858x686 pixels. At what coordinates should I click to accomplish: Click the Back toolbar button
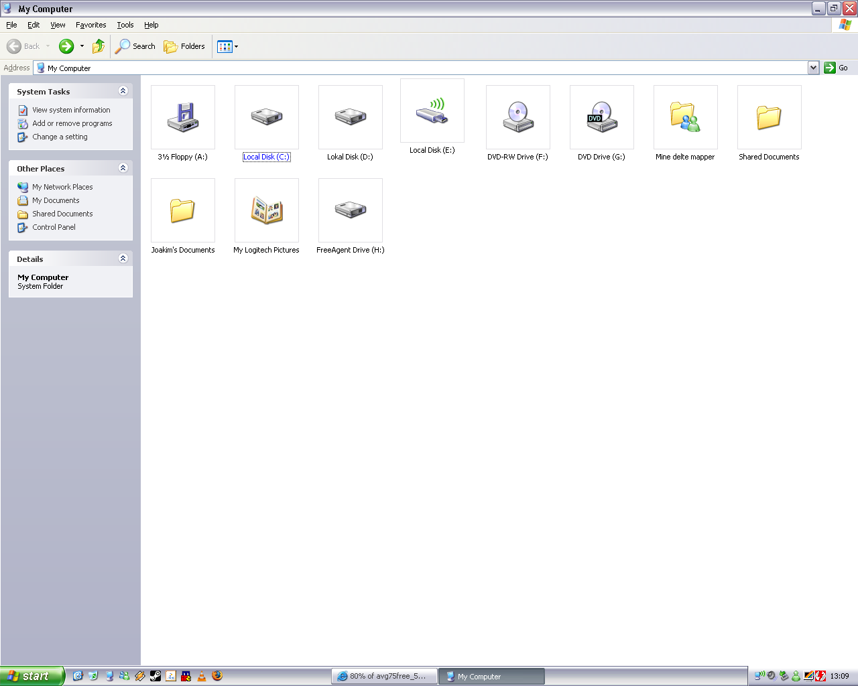(x=23, y=46)
